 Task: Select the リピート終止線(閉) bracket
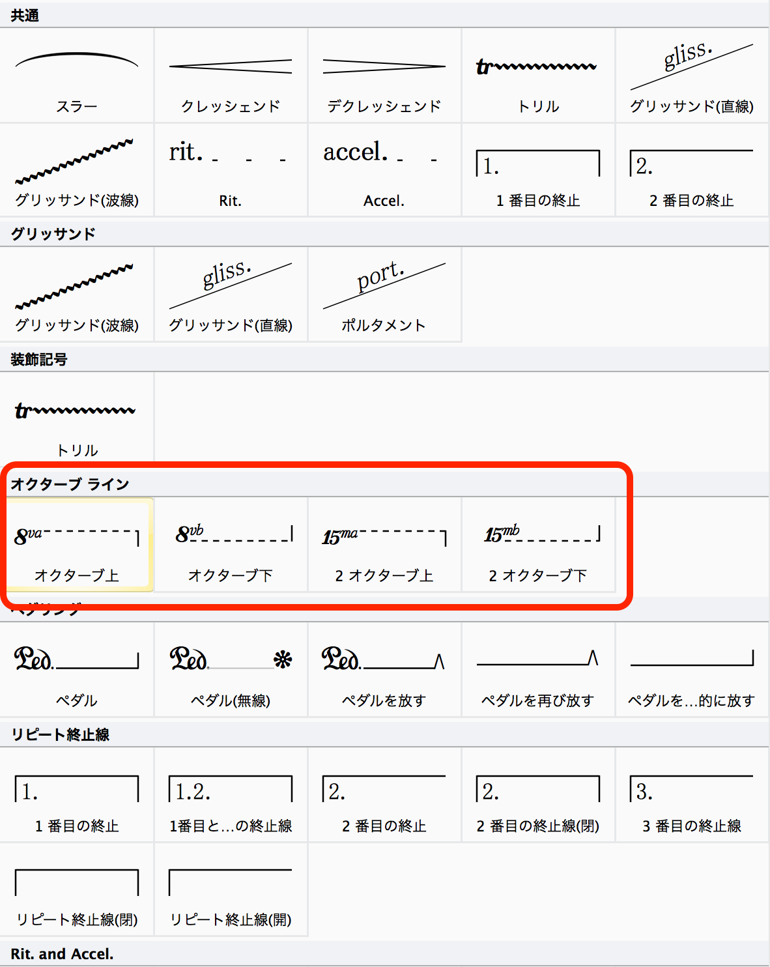coord(77,890)
